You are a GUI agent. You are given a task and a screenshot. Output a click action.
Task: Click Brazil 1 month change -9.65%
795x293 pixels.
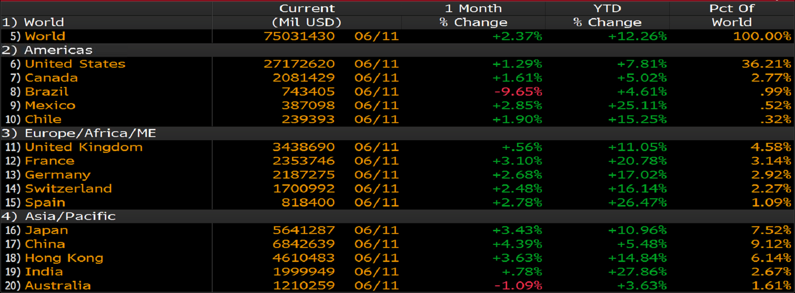pyautogui.click(x=518, y=92)
